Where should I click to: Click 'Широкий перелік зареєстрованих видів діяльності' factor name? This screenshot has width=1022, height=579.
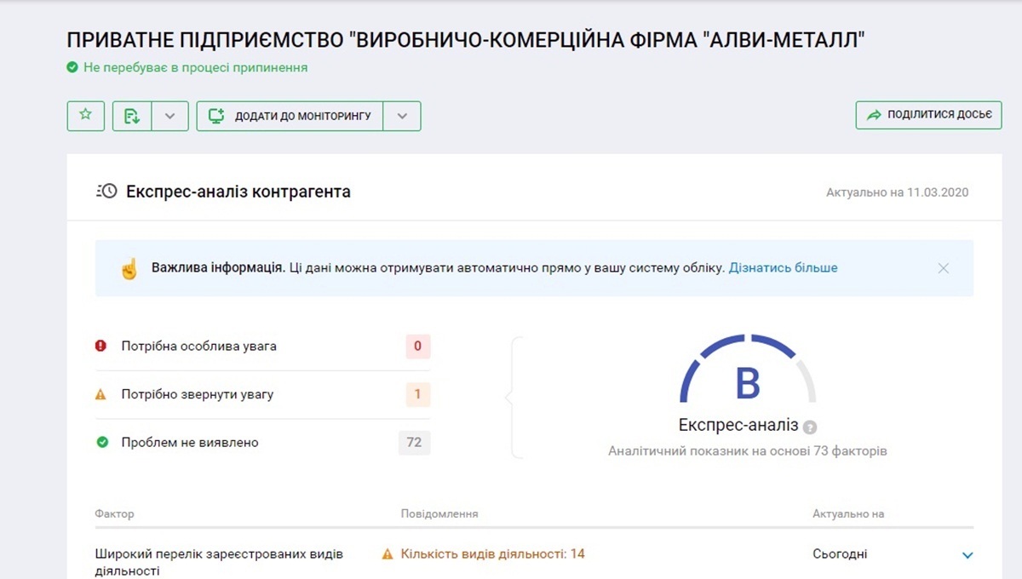tap(219, 563)
